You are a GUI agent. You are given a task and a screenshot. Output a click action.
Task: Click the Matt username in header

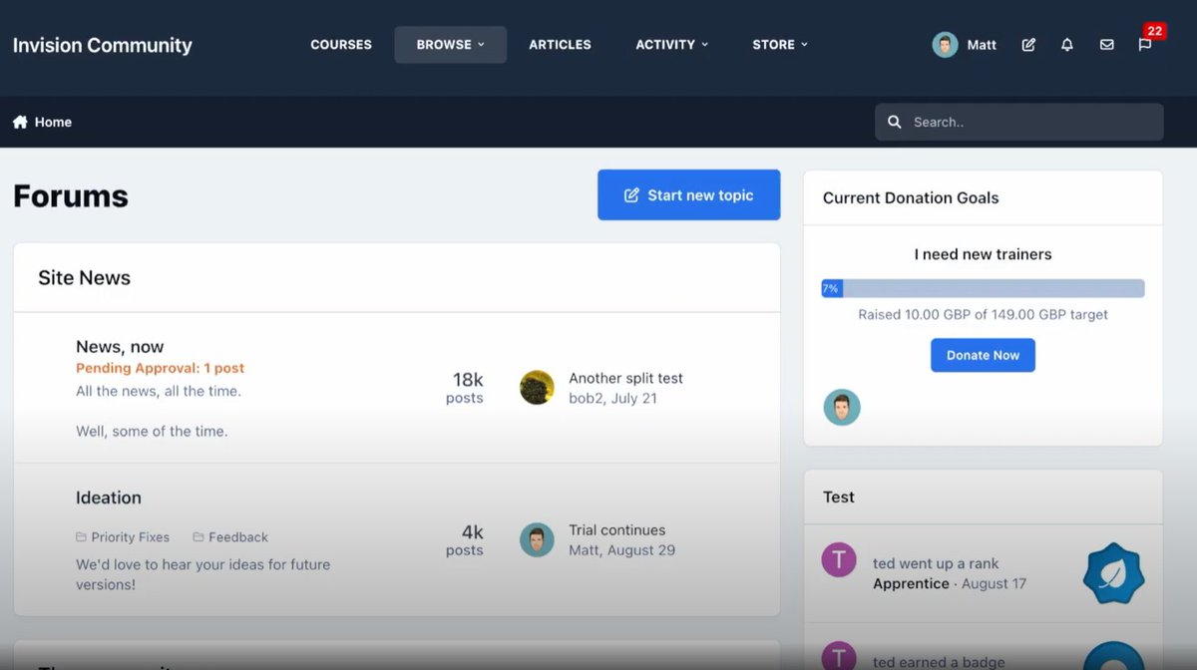tap(982, 45)
